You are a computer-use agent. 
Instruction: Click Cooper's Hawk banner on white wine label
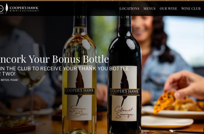coord(79,91)
